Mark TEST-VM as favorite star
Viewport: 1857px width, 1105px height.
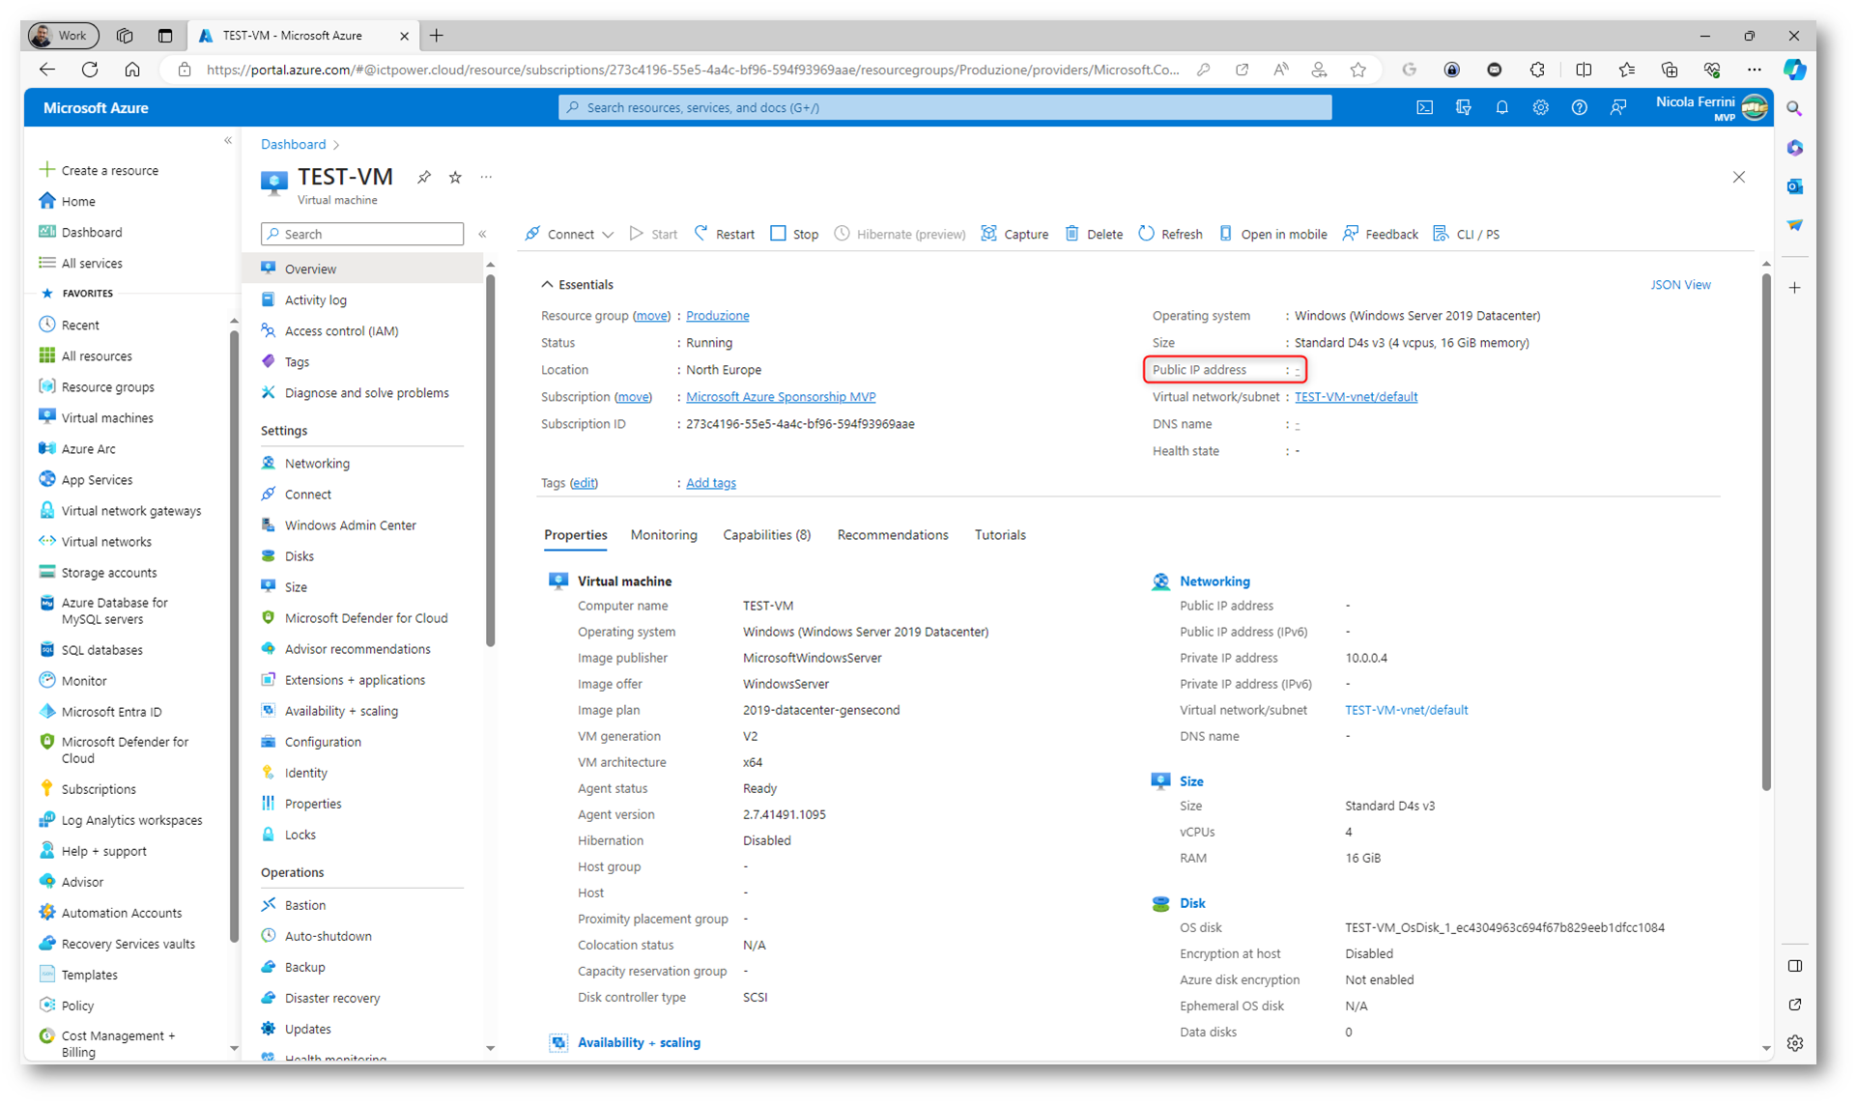[455, 177]
